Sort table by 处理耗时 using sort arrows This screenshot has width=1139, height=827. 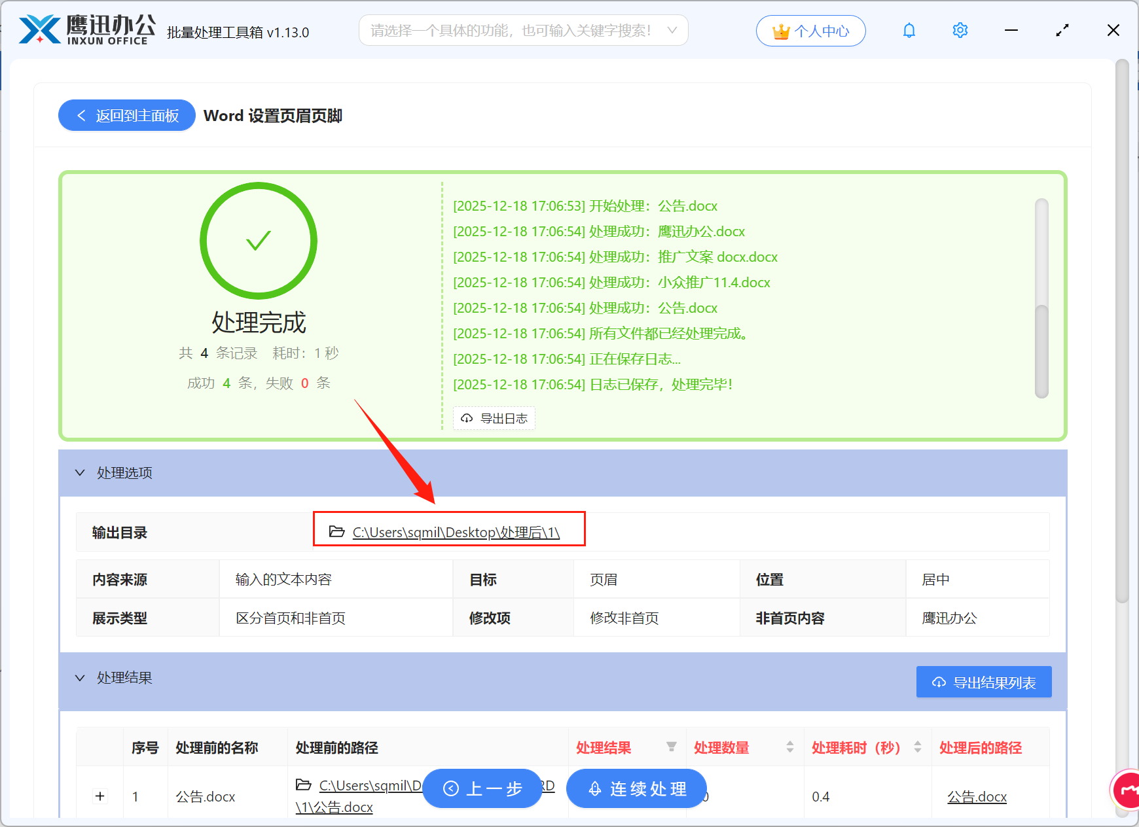(918, 747)
